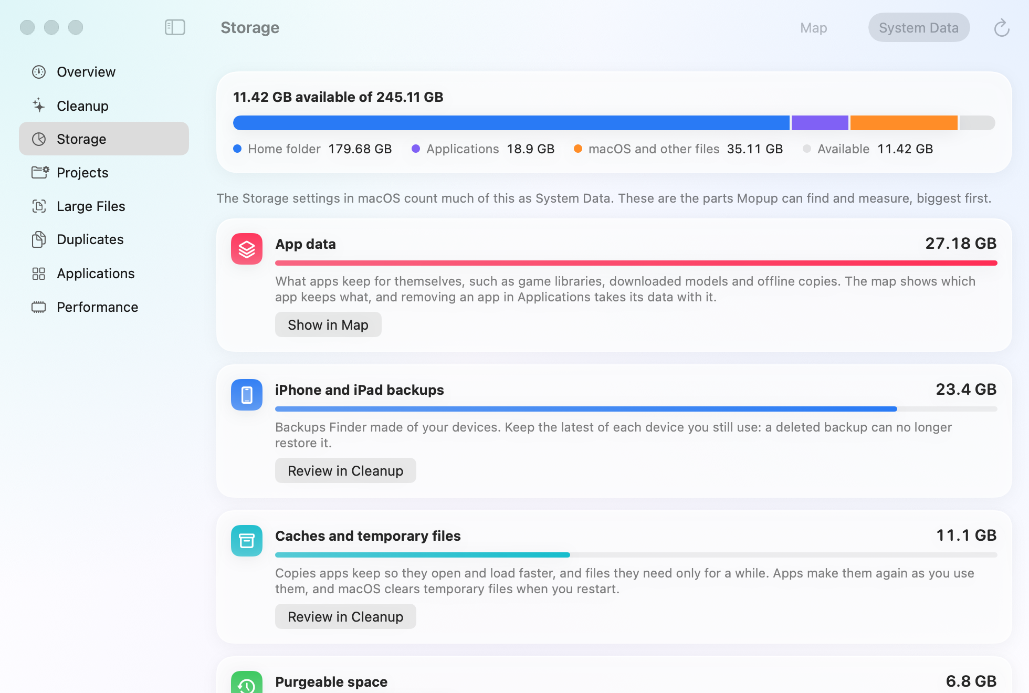Viewport: 1029px width, 693px height.
Task: Click the green Purgeable space icon
Action: tap(247, 682)
